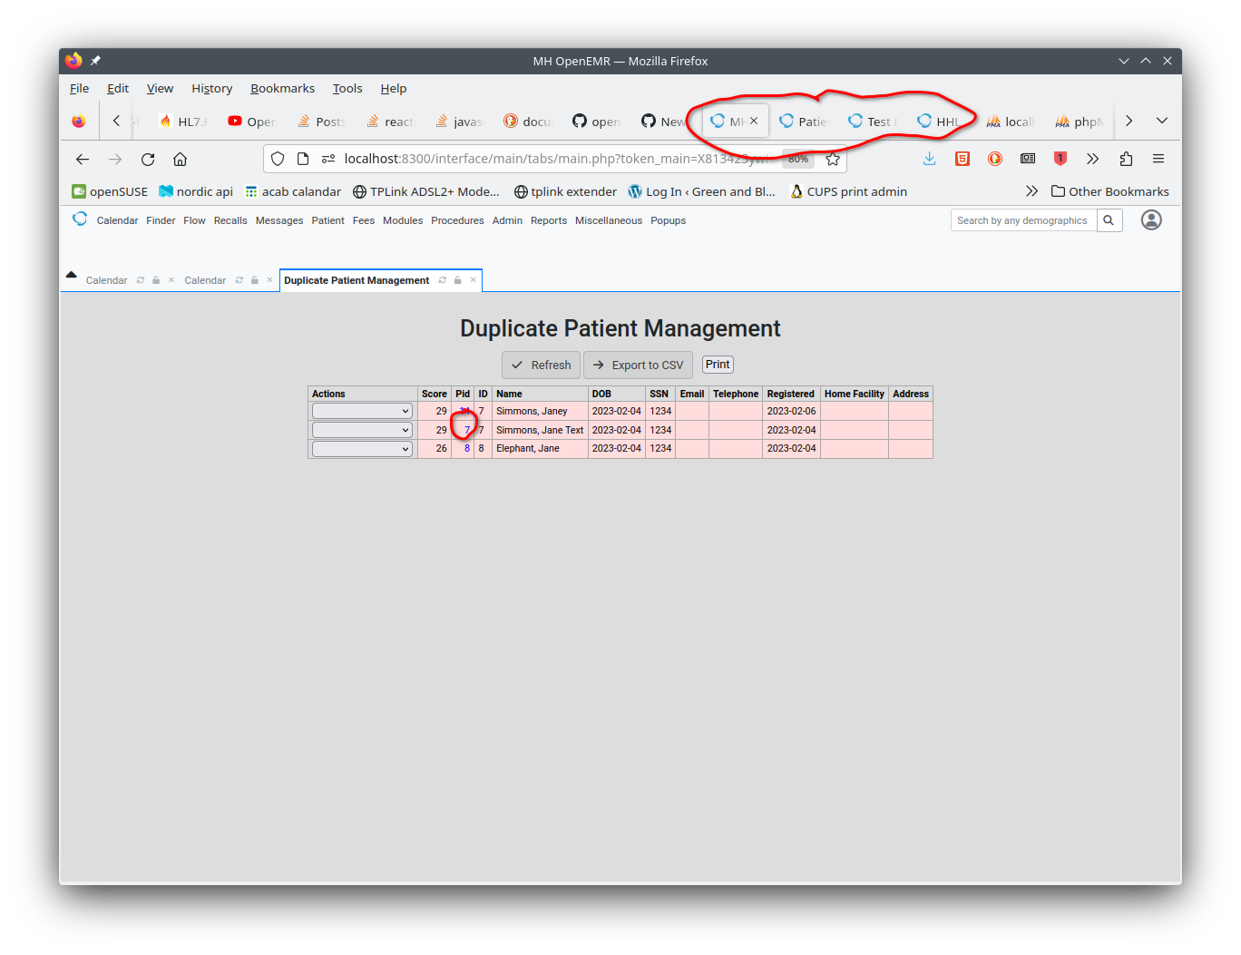
Task: Open the Actions dropdown for Elephant, Jane
Action: (361, 448)
